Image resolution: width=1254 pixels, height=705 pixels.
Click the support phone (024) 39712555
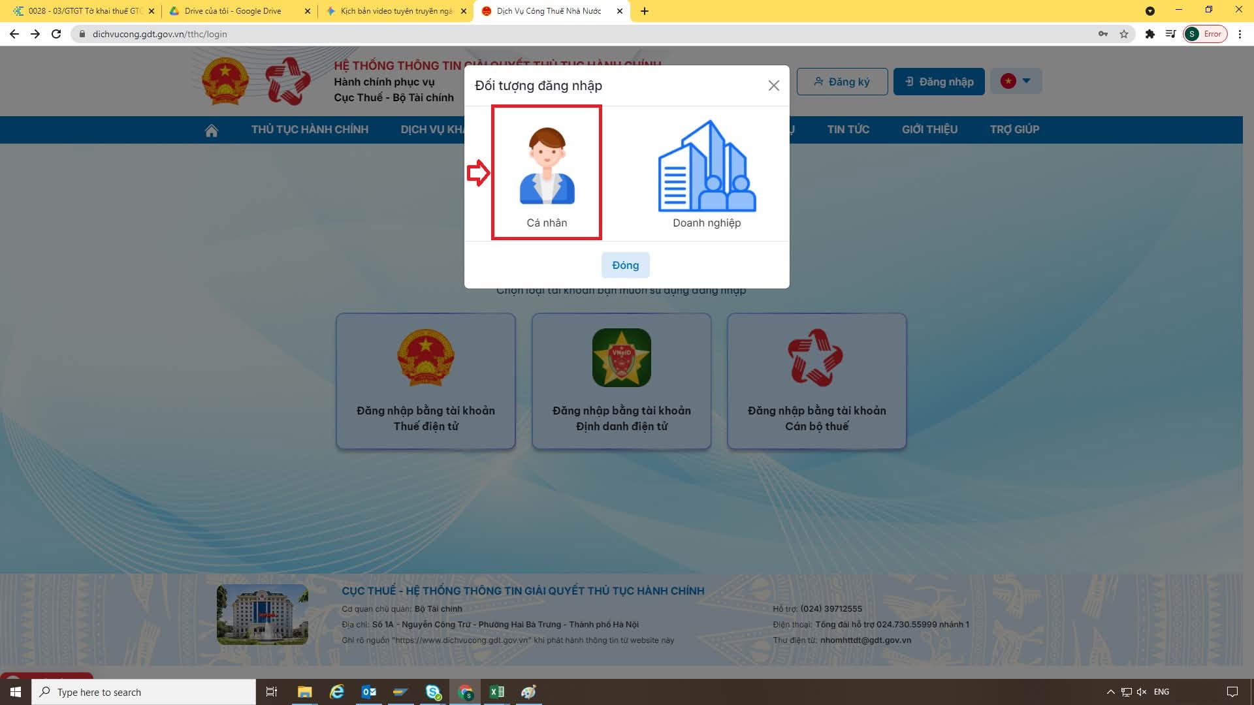(x=831, y=609)
